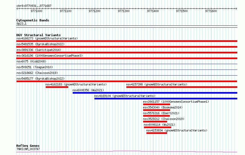Open nsv4169104 gnomADStructuralVariants label
Viewport: 245px width, 155px height.
pyautogui.click(x=125, y=96)
